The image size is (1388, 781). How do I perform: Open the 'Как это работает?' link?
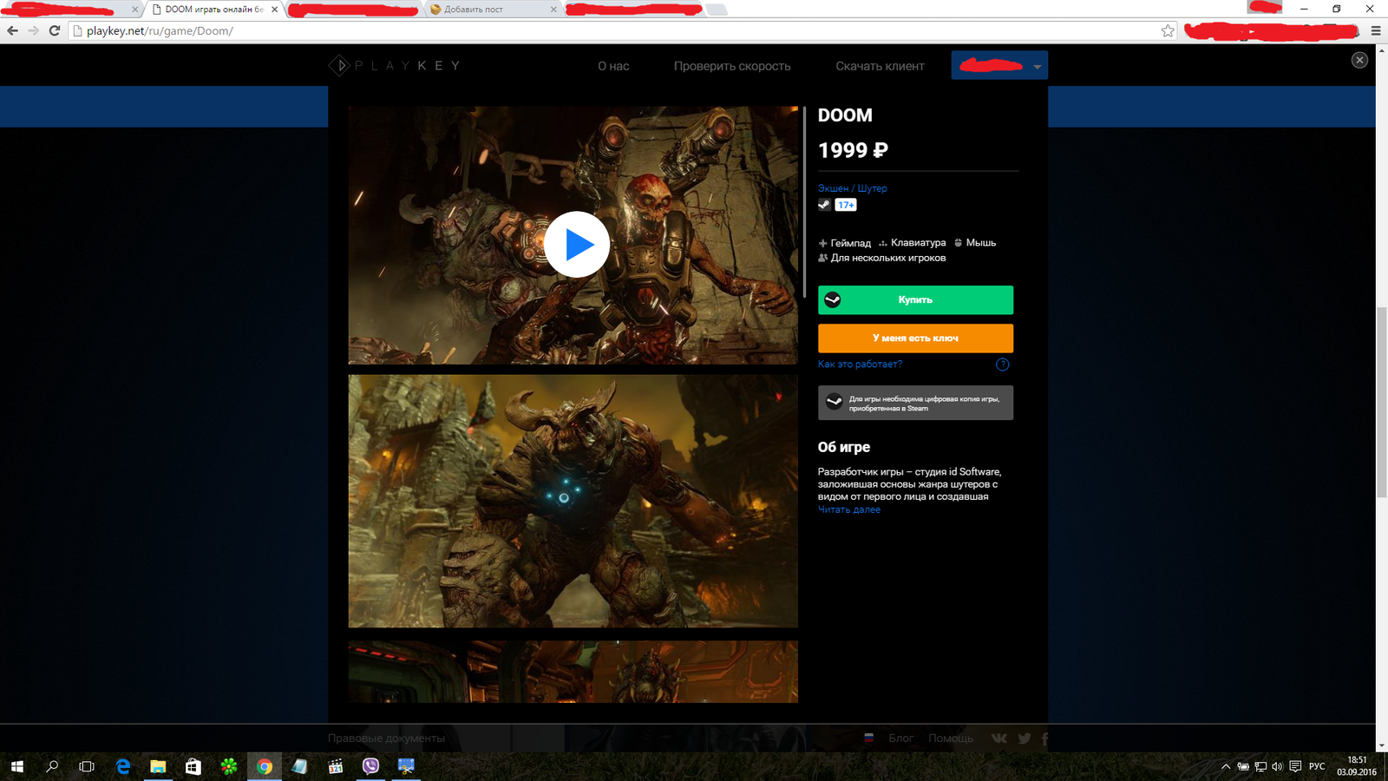coord(860,364)
